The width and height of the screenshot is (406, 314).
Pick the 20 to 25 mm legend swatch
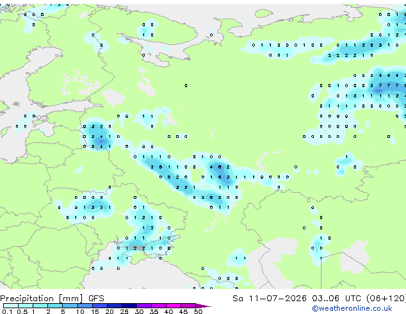114,306
